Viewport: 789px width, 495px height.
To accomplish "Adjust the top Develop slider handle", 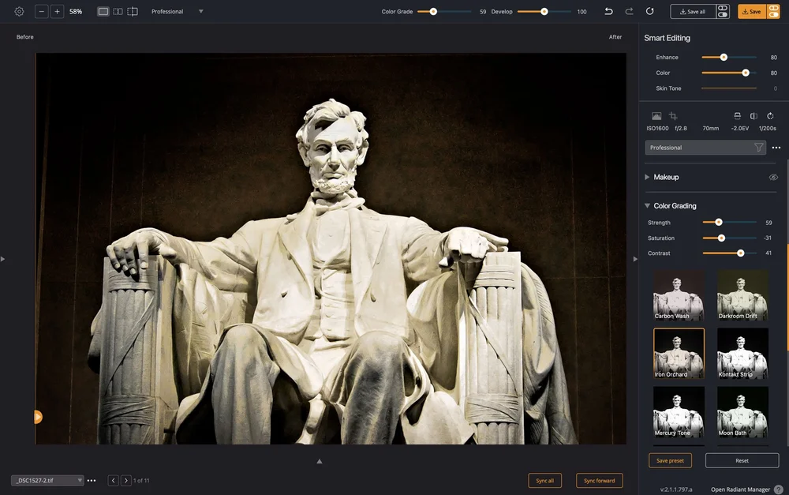I will coord(544,11).
